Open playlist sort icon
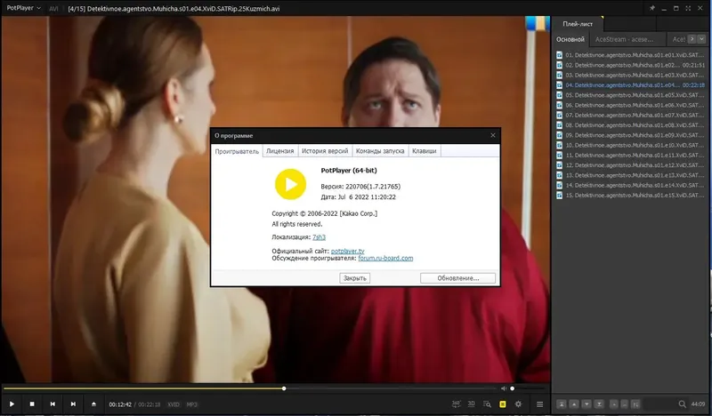 [x=635, y=404]
